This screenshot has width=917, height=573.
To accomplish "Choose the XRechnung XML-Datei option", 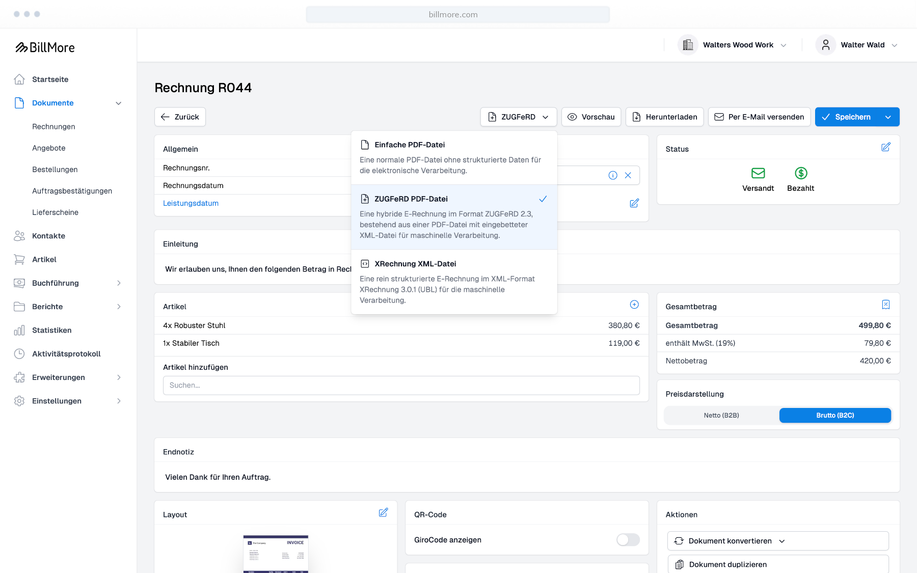I will coord(454,282).
